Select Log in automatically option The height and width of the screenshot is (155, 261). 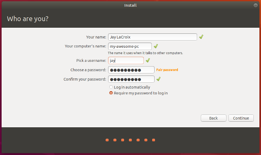pos(111,87)
